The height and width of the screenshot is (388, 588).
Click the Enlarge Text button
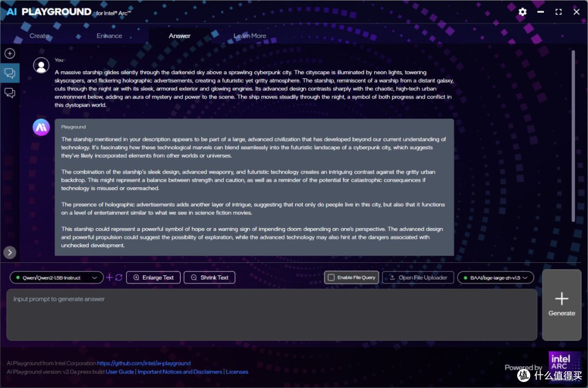(x=154, y=278)
